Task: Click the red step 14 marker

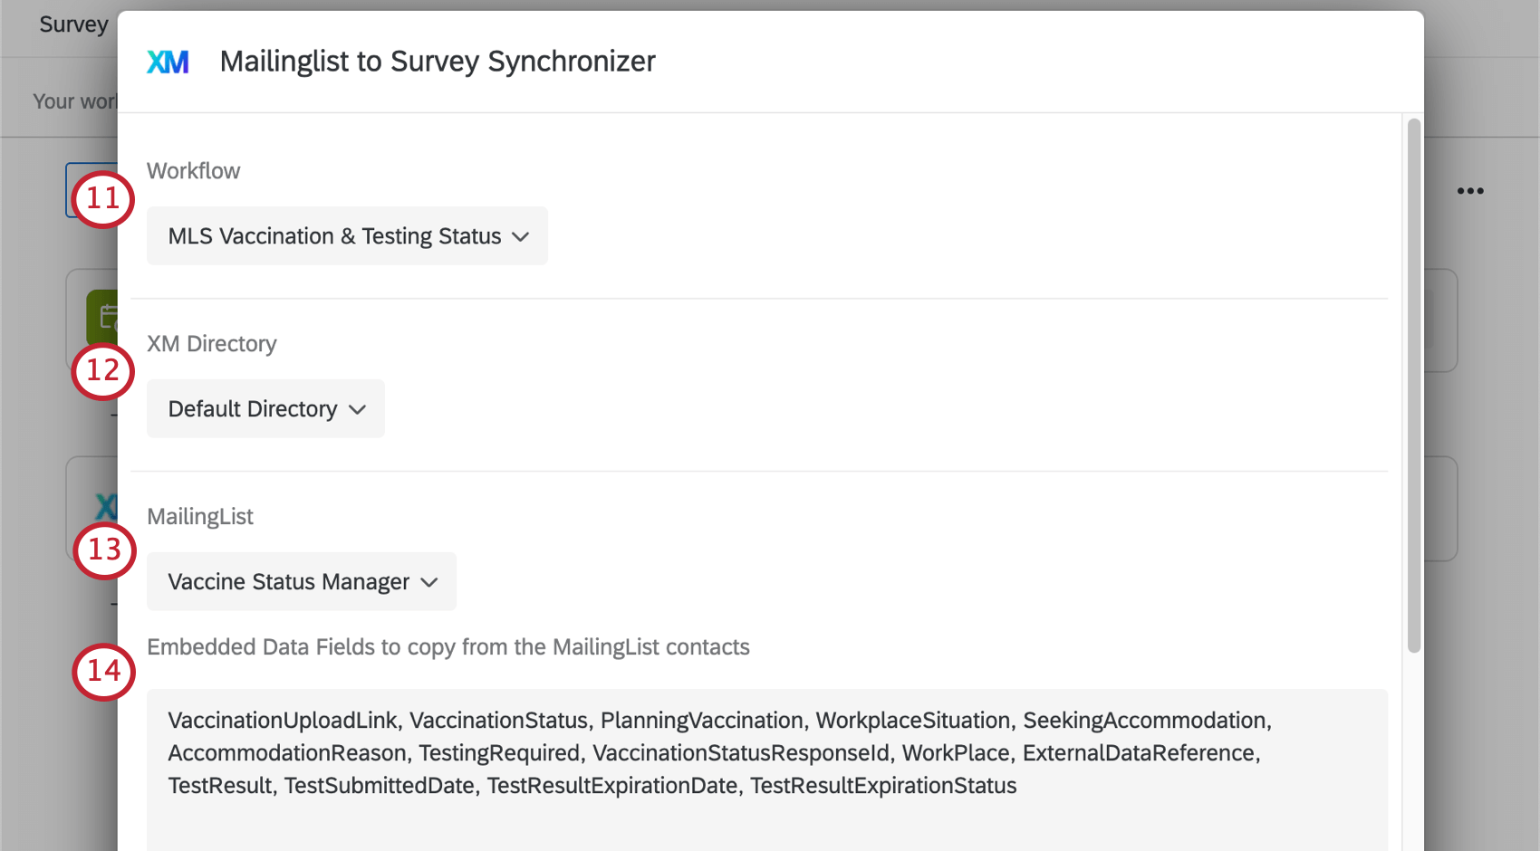Action: 103,672
